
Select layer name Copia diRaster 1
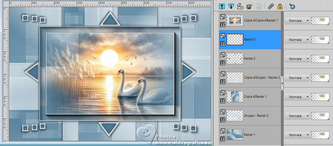coord(255,97)
